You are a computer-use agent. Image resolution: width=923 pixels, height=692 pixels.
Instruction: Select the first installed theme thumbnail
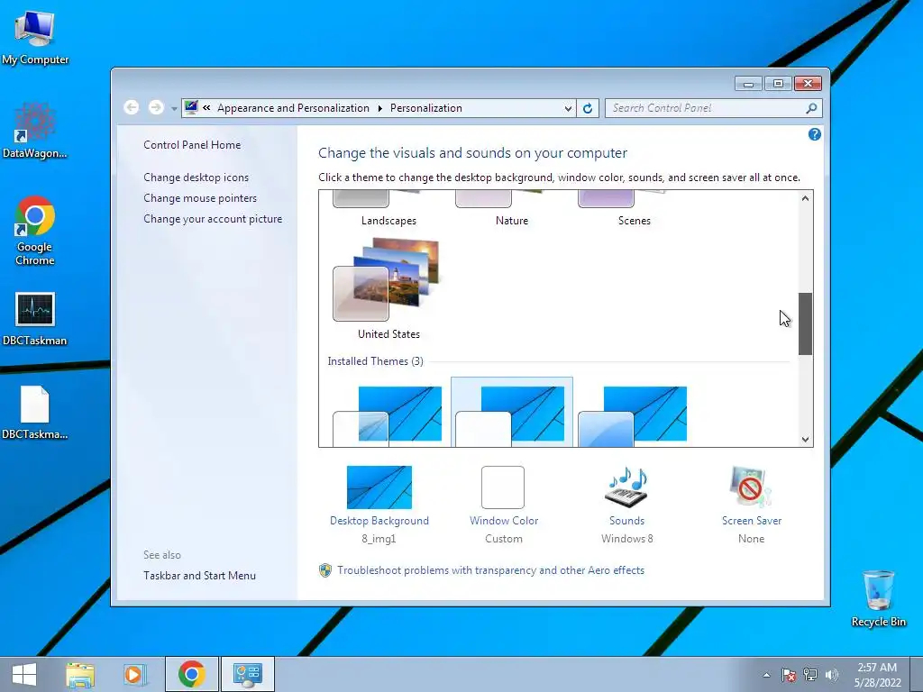coord(388,415)
